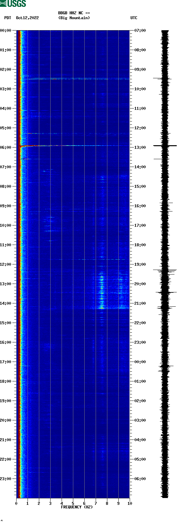Click the 5 Hz frequency tick label

73,504
